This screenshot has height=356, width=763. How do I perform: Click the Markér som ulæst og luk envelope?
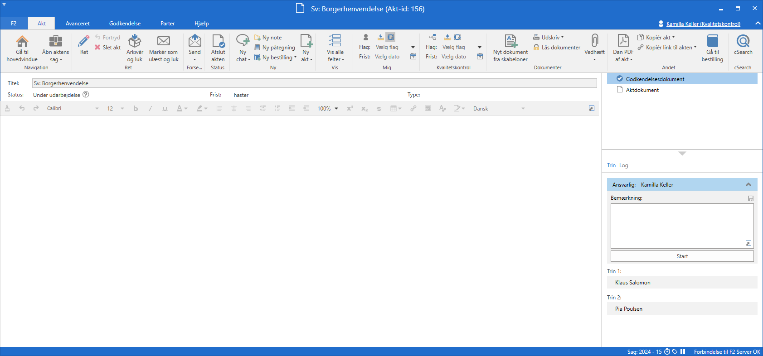click(163, 42)
